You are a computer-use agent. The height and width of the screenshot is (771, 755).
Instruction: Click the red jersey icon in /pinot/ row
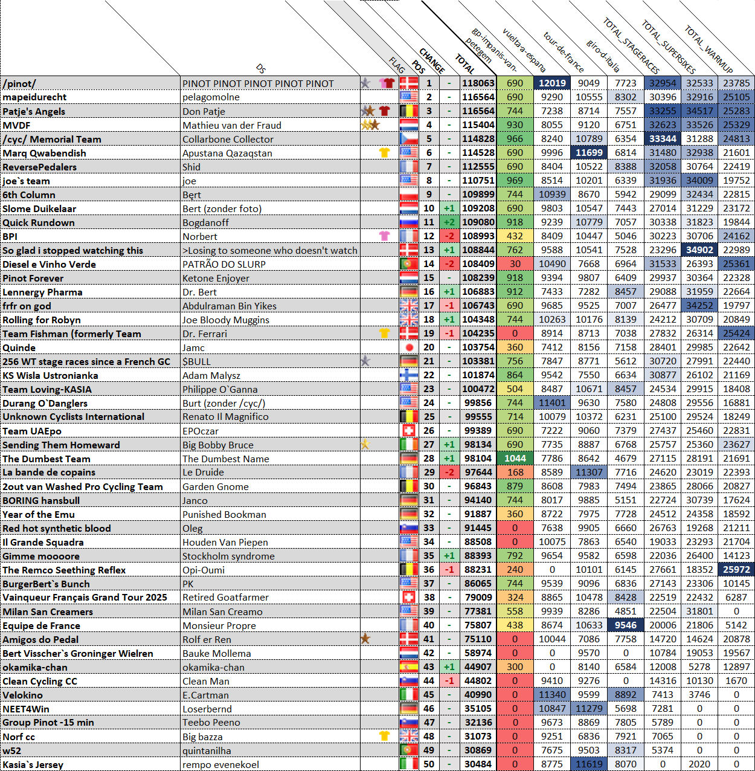click(387, 83)
